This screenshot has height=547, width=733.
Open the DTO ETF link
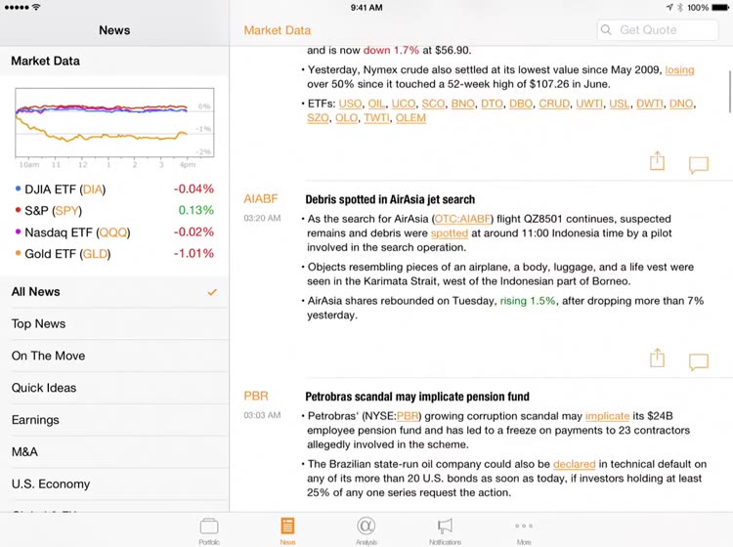[492, 104]
